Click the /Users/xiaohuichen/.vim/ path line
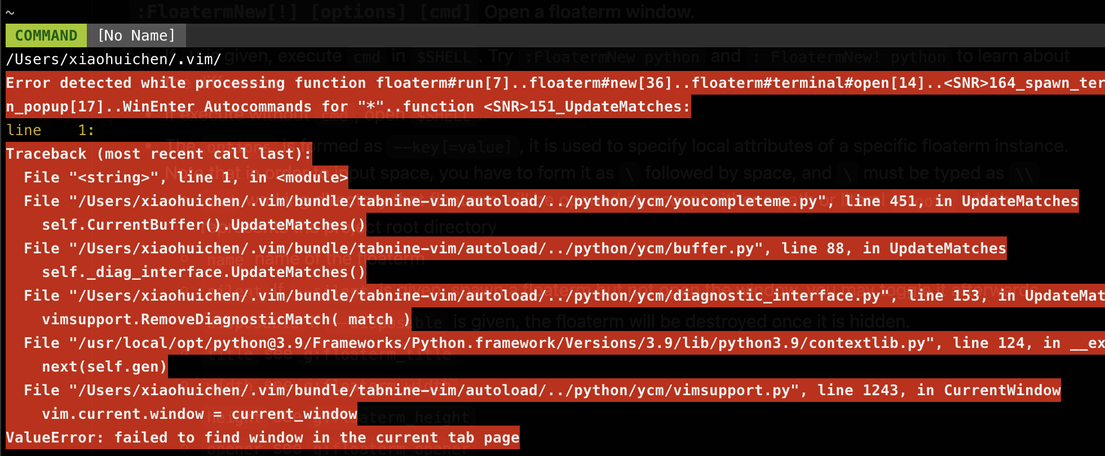Screen dimensions: 1105x456 (113, 59)
